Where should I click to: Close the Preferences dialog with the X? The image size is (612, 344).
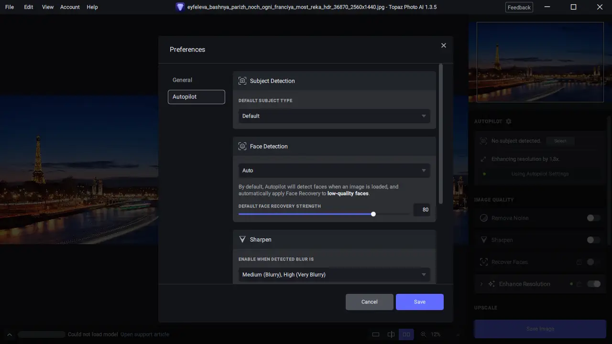tap(444, 45)
